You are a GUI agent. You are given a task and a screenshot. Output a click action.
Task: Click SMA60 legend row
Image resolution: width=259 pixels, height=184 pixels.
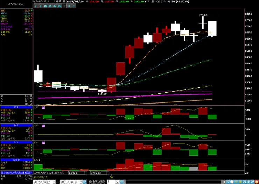point(16,19)
